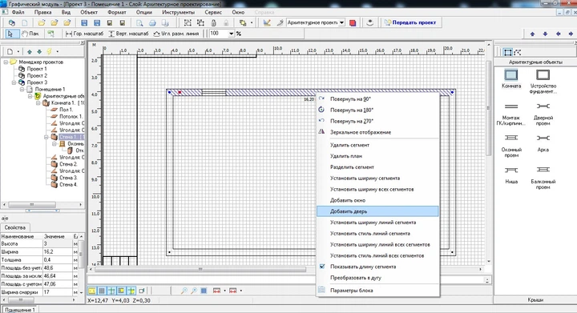Click the Архитектурные объекты panel header
The image size is (577, 313).
click(x=535, y=62)
